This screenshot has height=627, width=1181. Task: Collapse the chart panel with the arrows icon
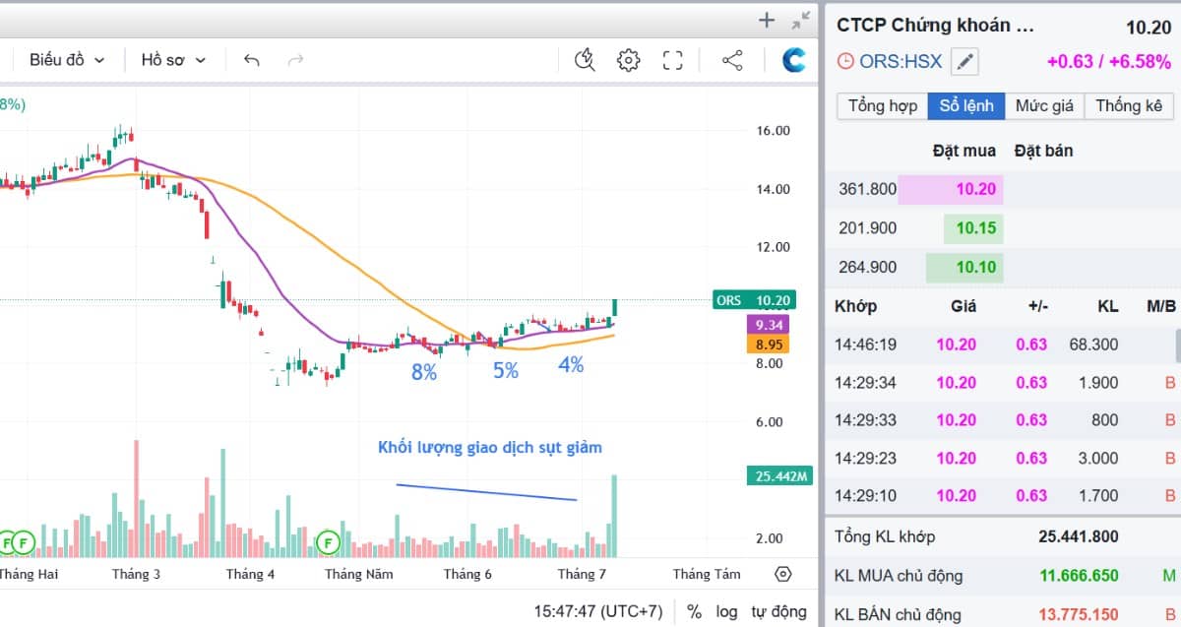[802, 20]
